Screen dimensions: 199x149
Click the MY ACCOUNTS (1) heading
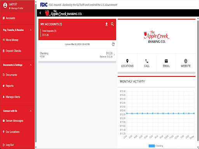[x=51, y=24]
